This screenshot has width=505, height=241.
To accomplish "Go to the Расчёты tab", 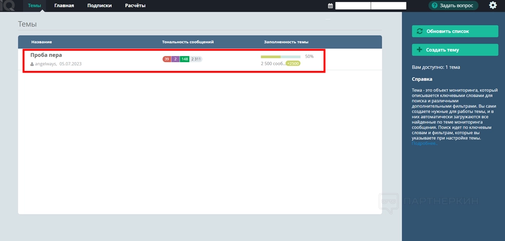I will [135, 6].
